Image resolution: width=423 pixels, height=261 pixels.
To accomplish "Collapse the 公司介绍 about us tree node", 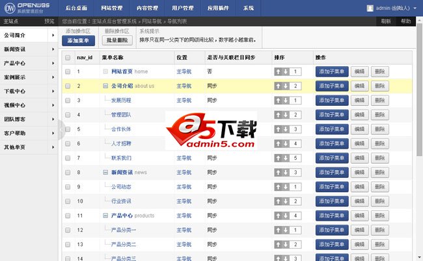I will coord(105,86).
